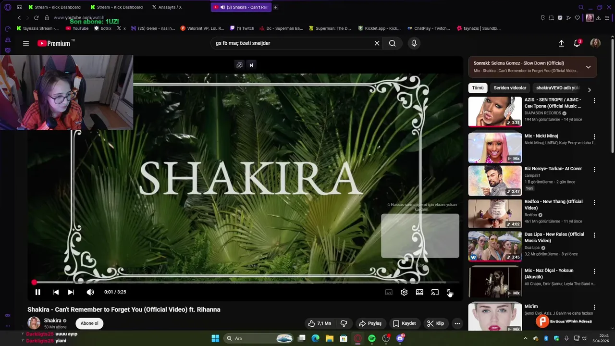Open the Shakira channel name link

53,321
